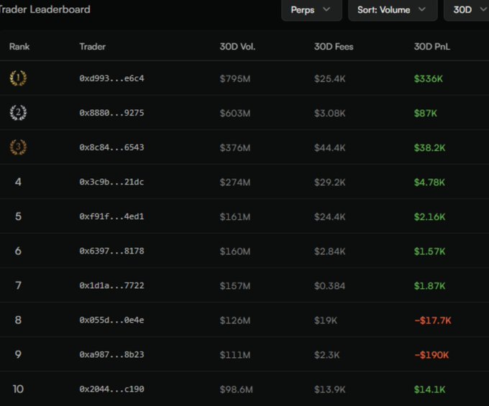Open trader 0x8880...9275 profile
This screenshot has width=489, height=406.
click(x=111, y=113)
